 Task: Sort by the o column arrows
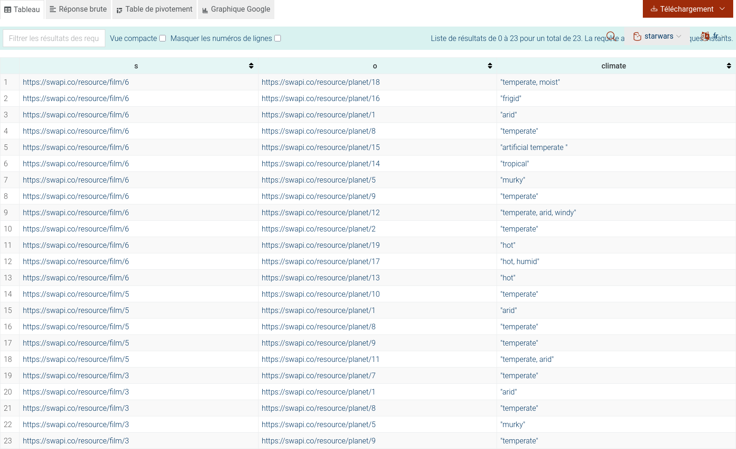(x=490, y=66)
